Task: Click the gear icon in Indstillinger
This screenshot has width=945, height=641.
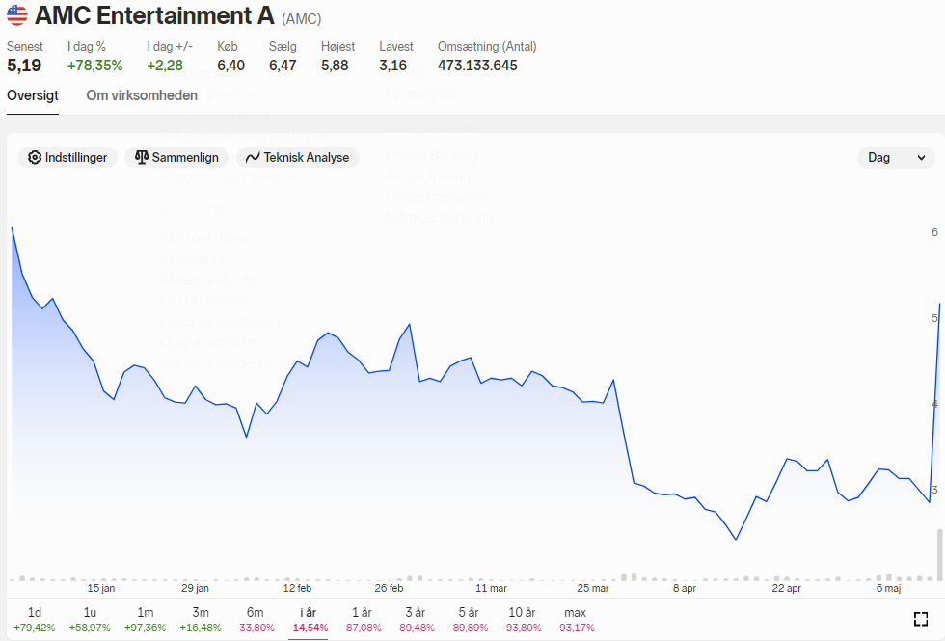Action: 35,157
